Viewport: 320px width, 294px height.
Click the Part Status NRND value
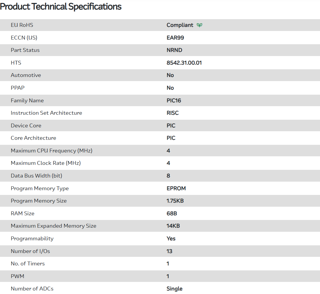(x=174, y=50)
